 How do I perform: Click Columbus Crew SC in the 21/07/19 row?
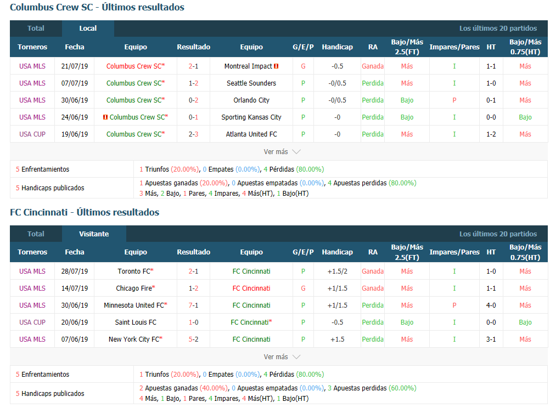(134, 66)
